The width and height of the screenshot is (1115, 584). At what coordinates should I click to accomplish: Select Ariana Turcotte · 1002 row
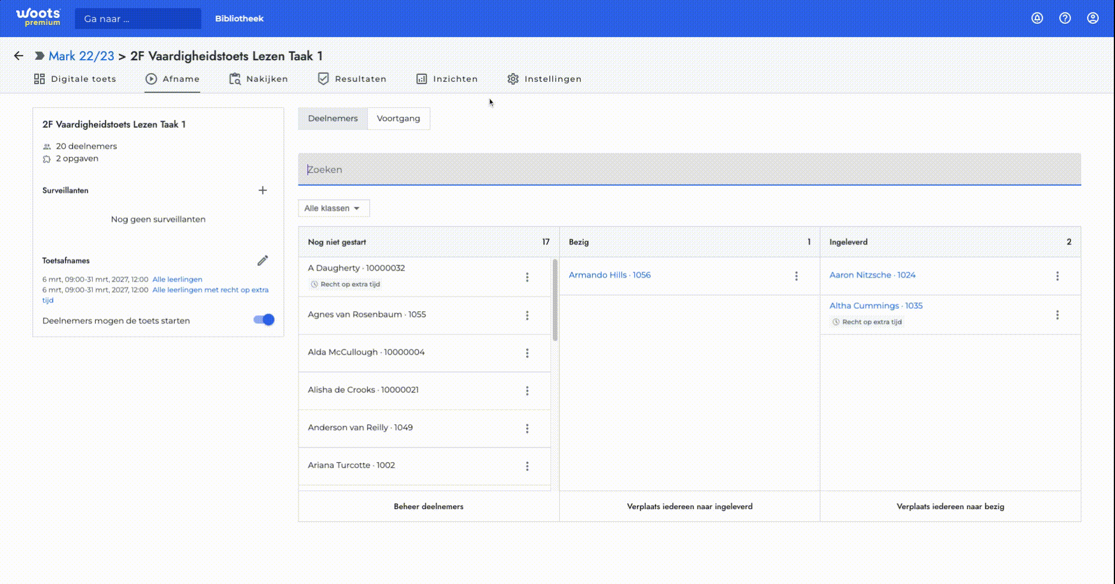tap(425, 466)
